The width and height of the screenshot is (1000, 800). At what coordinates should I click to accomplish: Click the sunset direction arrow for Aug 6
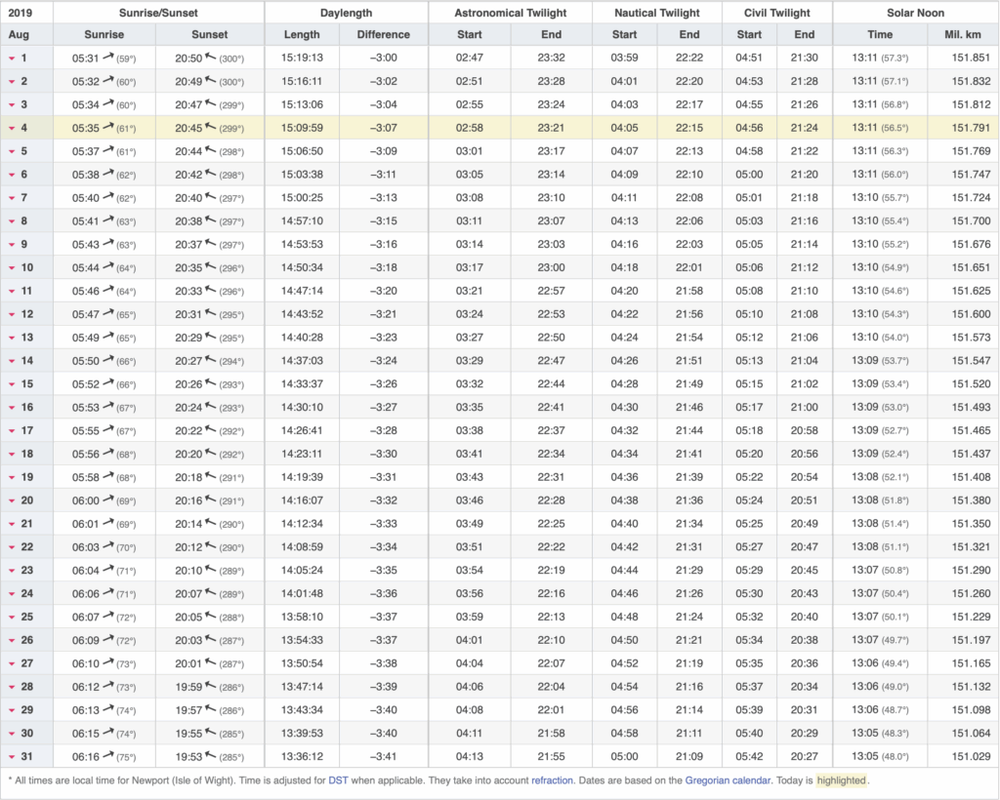[211, 174]
